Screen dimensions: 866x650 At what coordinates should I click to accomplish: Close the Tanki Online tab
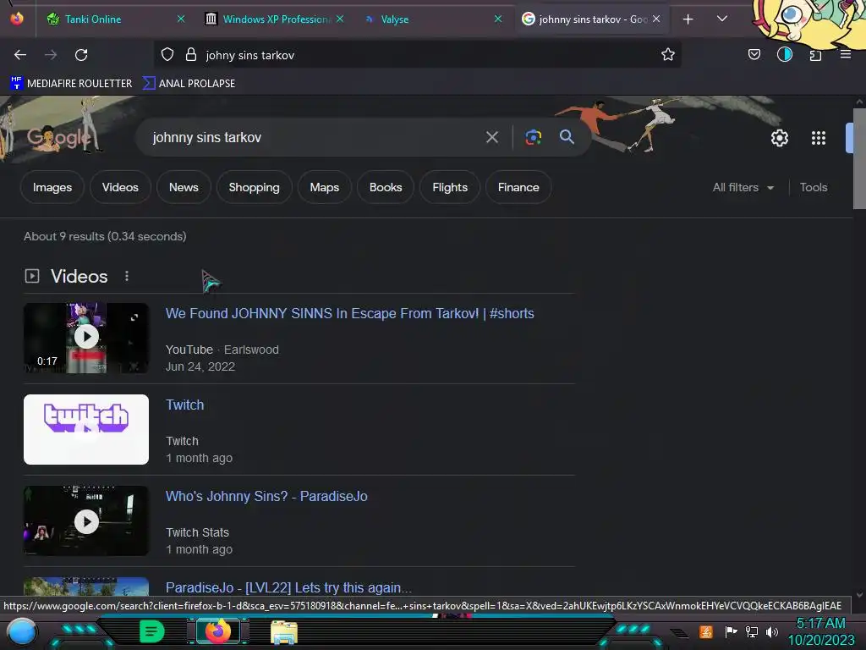click(x=181, y=19)
